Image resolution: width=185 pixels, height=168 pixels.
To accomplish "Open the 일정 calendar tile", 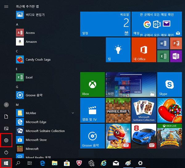I will pos(105,24).
